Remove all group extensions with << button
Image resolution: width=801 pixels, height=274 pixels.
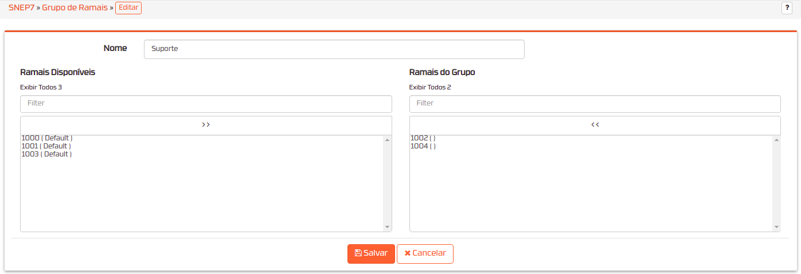(595, 125)
